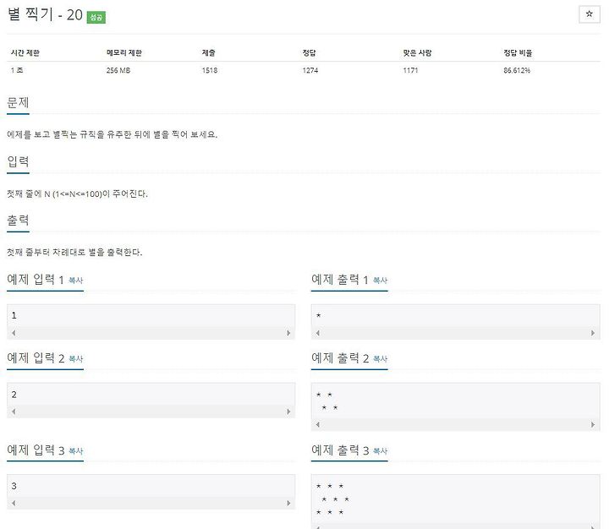Copy example output 2 via 복사 link
This screenshot has height=529, width=609.
381,359
